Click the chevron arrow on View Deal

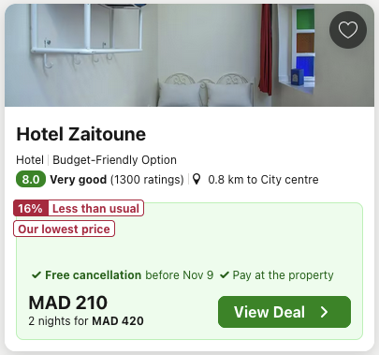pos(325,312)
